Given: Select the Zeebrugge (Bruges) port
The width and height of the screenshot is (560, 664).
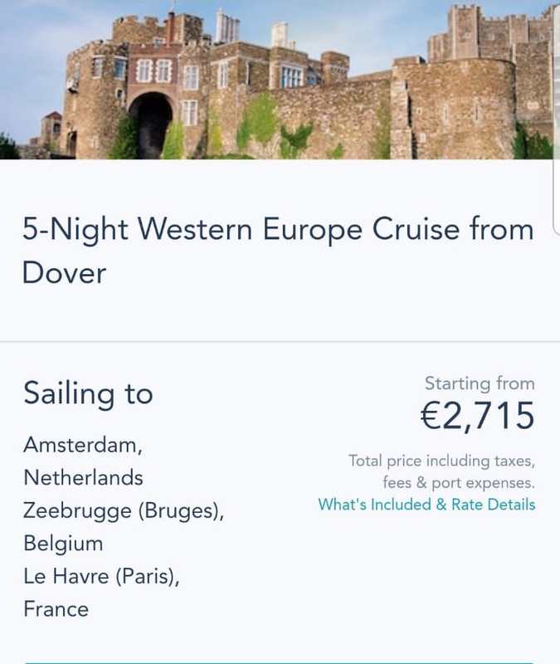Looking at the screenshot, I should pyautogui.click(x=124, y=511).
